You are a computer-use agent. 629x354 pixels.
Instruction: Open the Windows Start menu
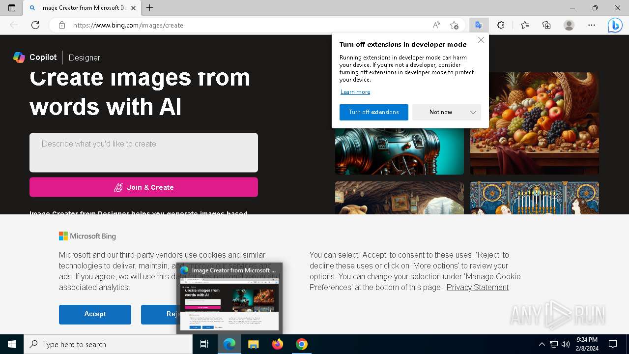pos(12,344)
